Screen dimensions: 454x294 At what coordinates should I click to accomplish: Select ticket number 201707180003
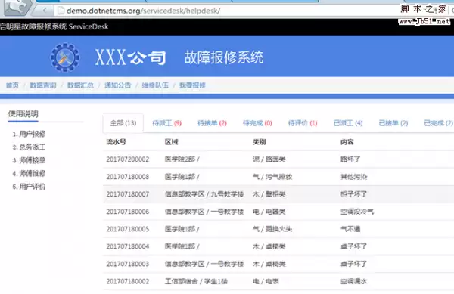(x=128, y=264)
